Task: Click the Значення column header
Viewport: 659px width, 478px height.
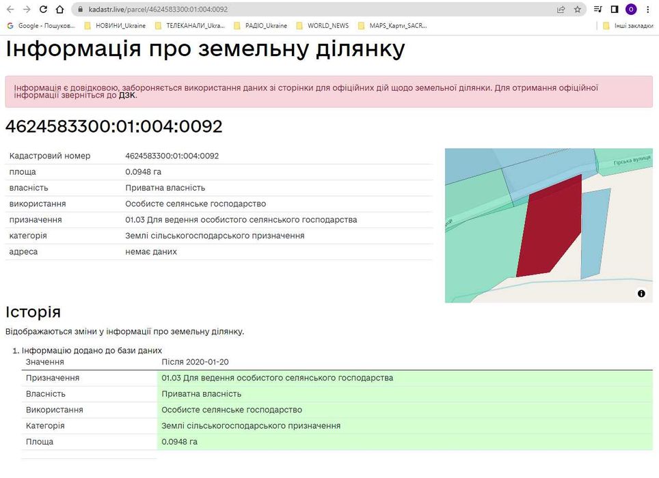Action: coord(45,362)
